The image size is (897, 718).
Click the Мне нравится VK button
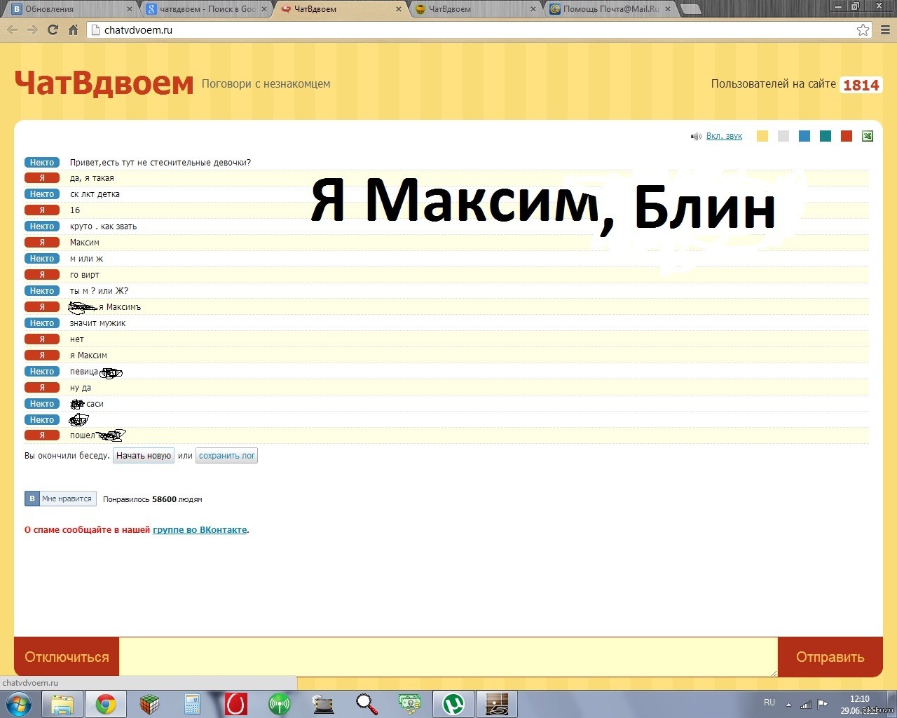(61, 499)
